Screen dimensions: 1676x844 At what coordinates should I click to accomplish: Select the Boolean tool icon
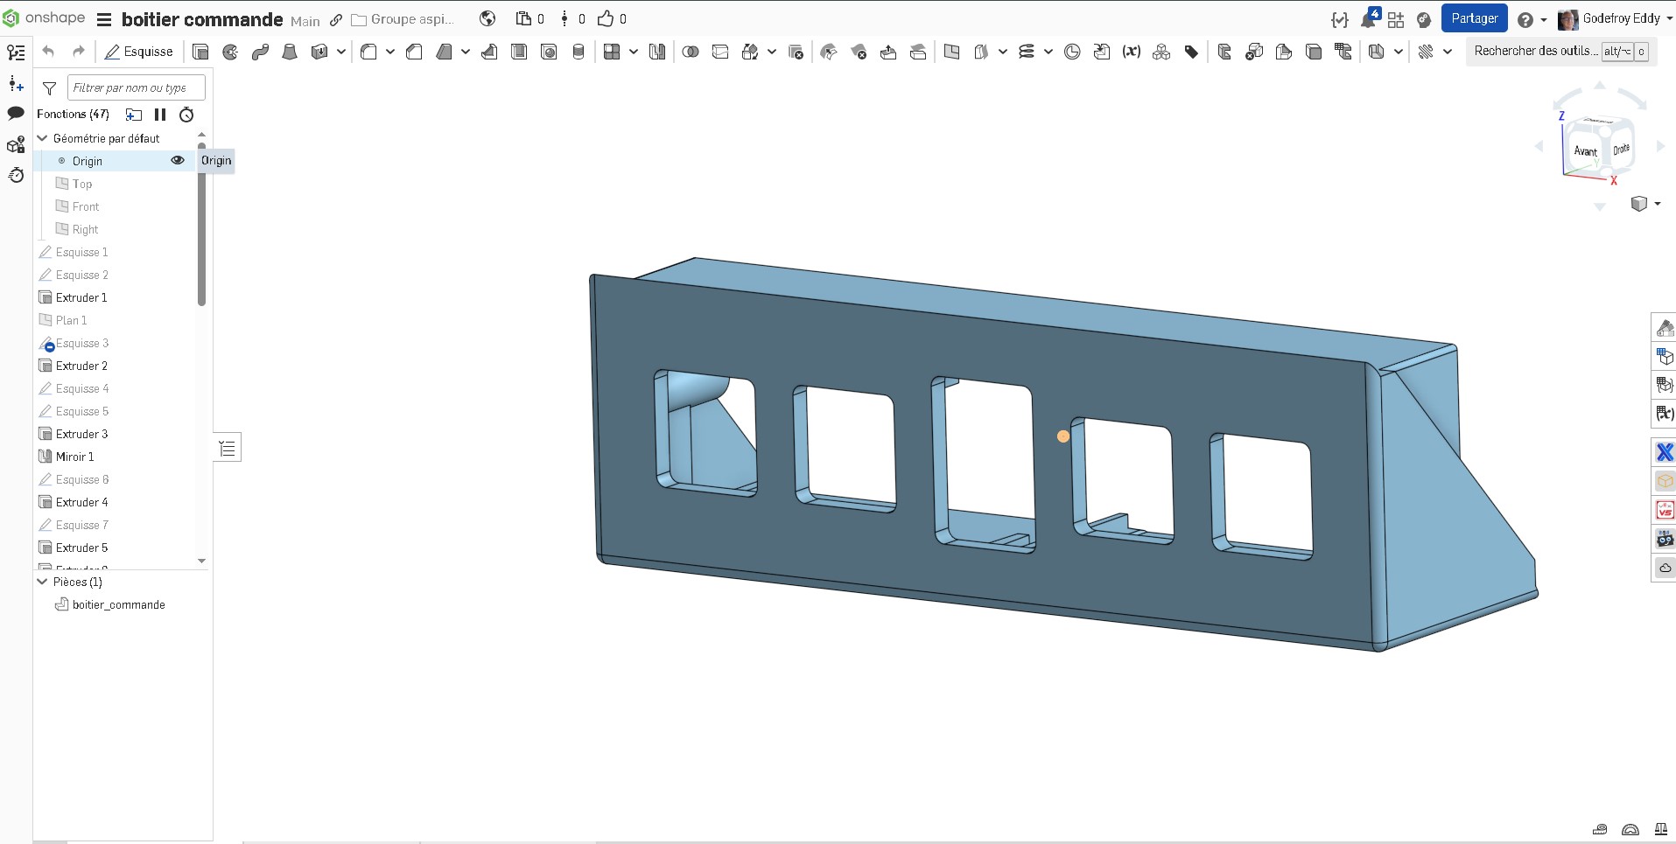point(691,52)
